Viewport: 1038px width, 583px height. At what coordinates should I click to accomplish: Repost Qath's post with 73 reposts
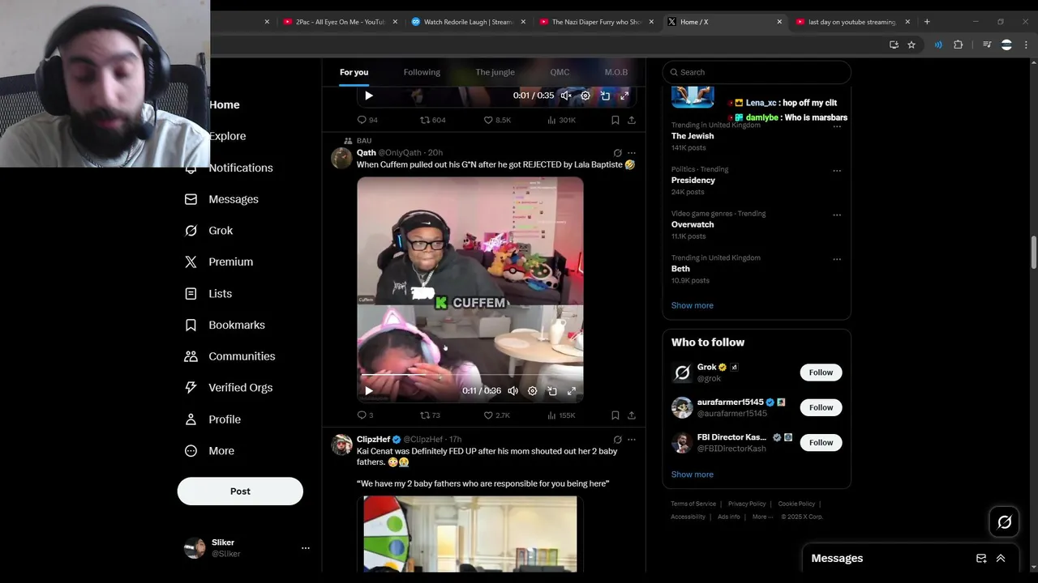pyautogui.click(x=430, y=415)
